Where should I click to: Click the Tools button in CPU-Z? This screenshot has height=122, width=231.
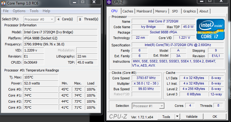pyautogui.click(x=166, y=117)
